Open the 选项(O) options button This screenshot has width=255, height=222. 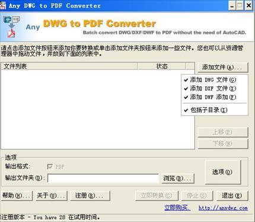(223, 172)
